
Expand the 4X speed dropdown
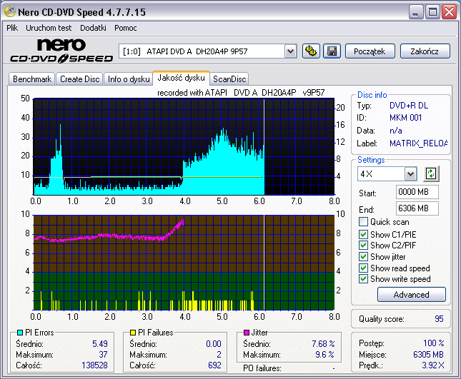410,174
